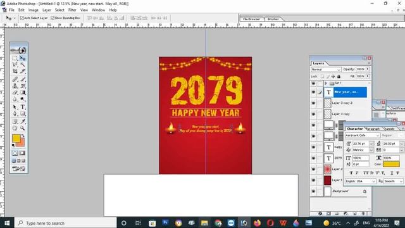
Task: Open the Opacity slider arrow
Action: click(x=368, y=69)
